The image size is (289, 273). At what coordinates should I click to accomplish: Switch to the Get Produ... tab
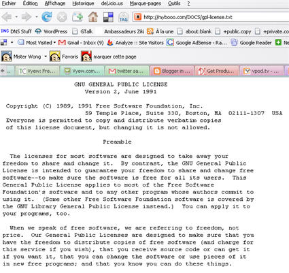coord(217,71)
